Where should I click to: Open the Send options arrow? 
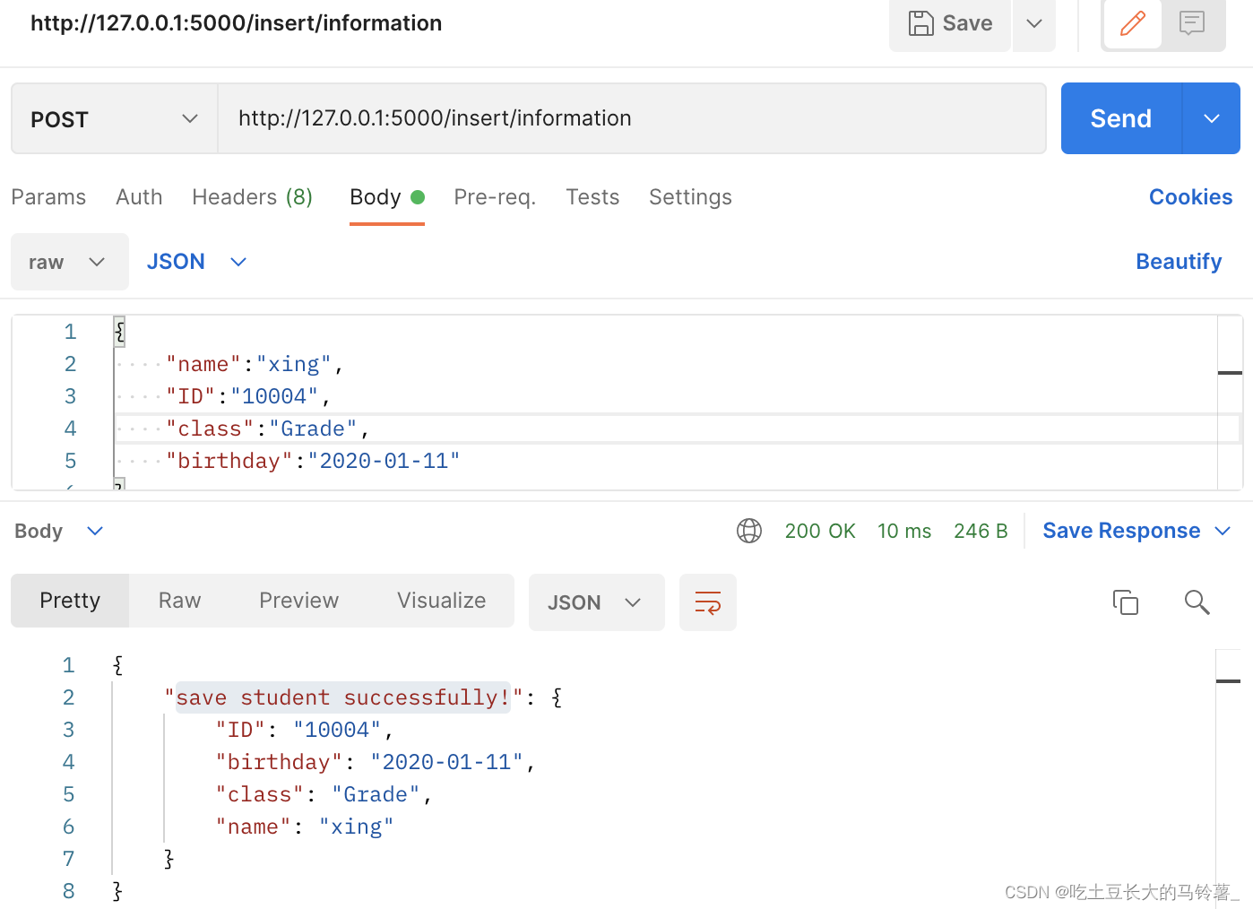[x=1211, y=118]
